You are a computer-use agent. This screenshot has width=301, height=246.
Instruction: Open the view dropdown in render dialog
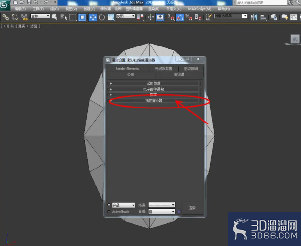(x=162, y=212)
